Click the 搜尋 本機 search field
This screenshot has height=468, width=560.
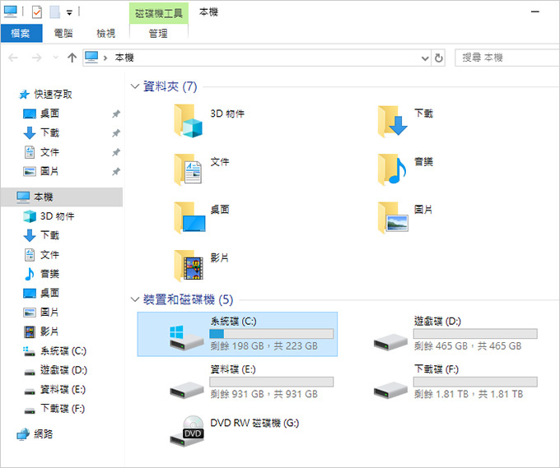tap(507, 58)
